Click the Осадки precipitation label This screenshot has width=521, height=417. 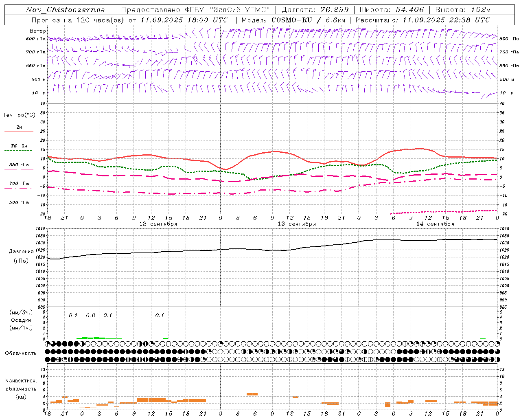click(x=21, y=320)
